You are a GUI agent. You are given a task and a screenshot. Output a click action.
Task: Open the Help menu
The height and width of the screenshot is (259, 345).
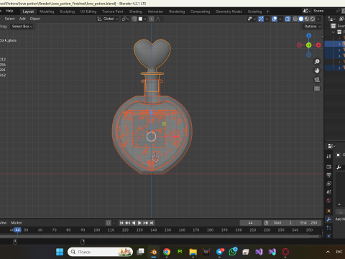[x=9, y=11]
